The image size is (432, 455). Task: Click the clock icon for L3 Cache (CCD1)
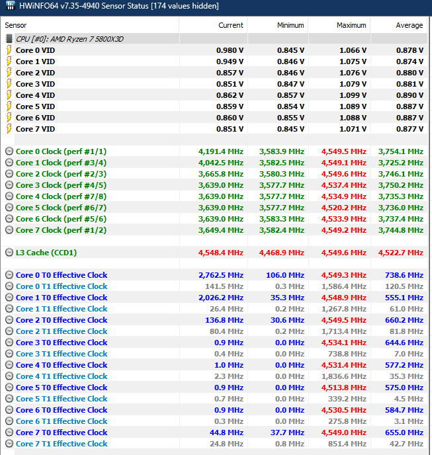coord(9,253)
